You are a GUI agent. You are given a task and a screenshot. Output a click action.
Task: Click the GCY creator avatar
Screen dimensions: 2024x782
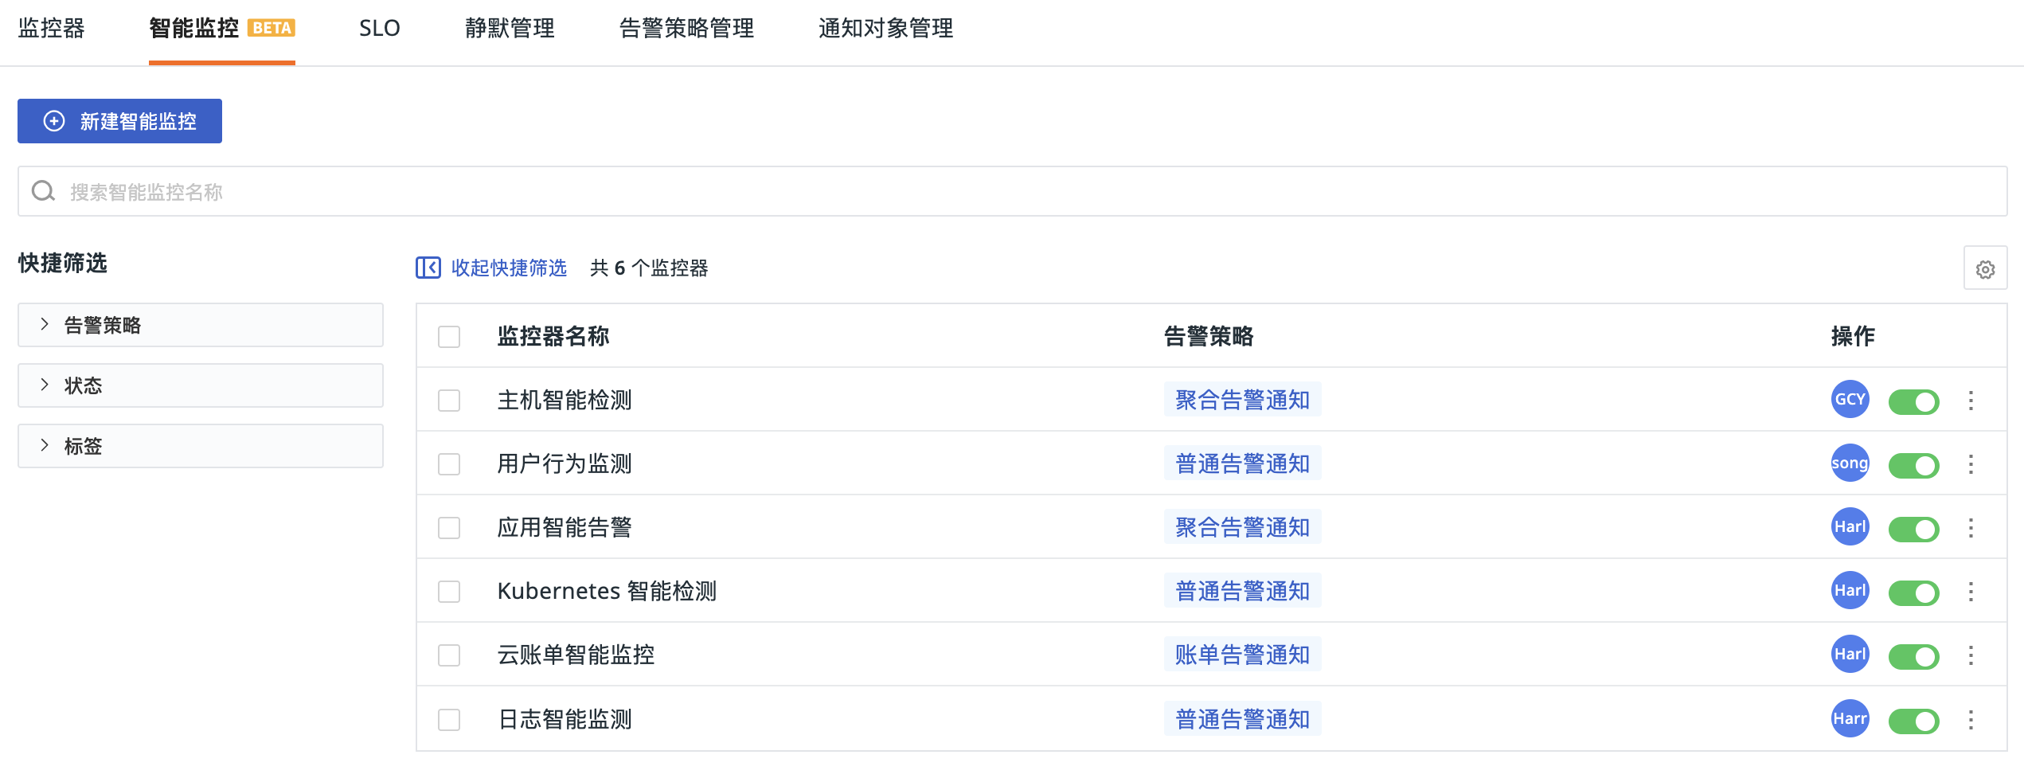click(x=1850, y=399)
